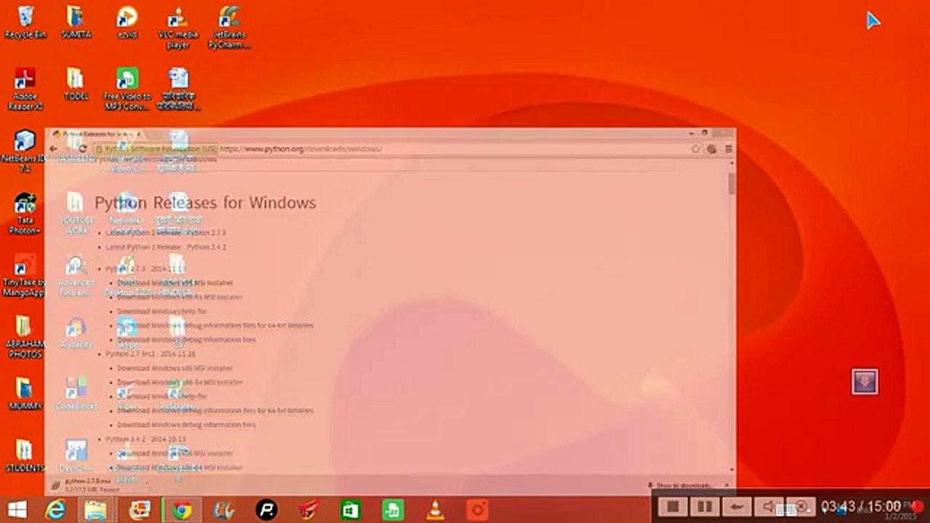This screenshot has width=930, height=523.
Task: Select the Python Releases for Windows tab
Action: (97, 134)
